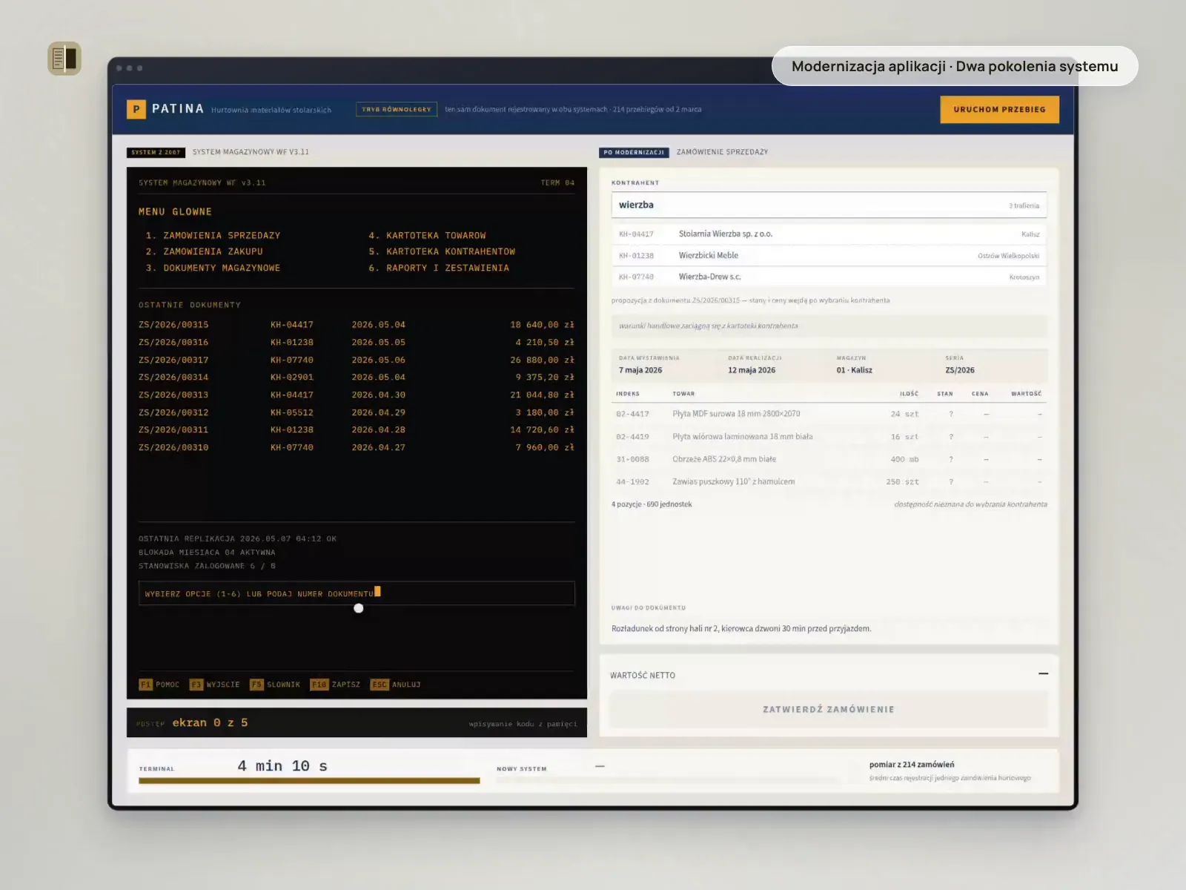Click terminal document ZS/2026/00311
This screenshot has width=1186, height=890.
[x=357, y=430]
